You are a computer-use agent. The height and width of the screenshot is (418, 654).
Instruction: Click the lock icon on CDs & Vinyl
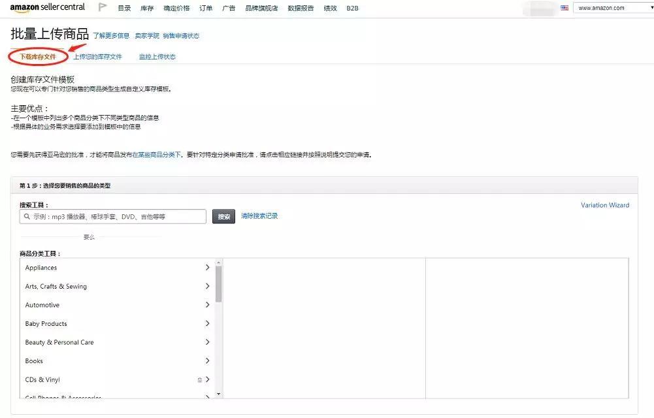tap(199, 380)
